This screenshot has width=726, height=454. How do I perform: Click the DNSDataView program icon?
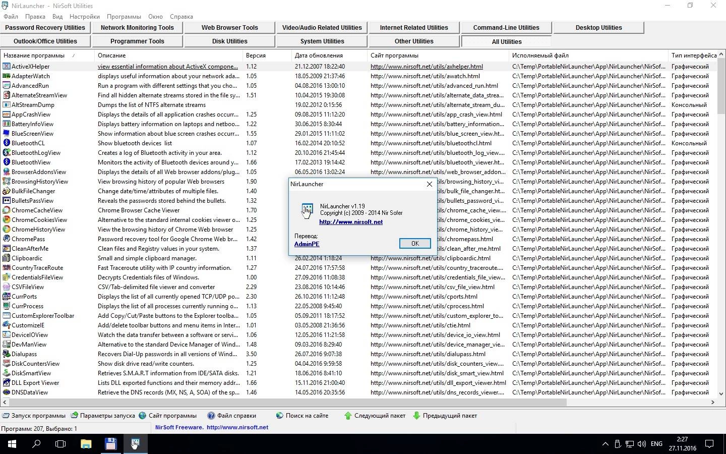(x=6, y=392)
